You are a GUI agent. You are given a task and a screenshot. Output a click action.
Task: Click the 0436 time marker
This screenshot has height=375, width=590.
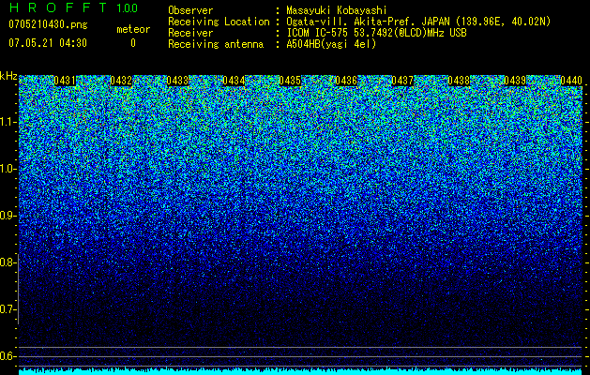point(346,81)
